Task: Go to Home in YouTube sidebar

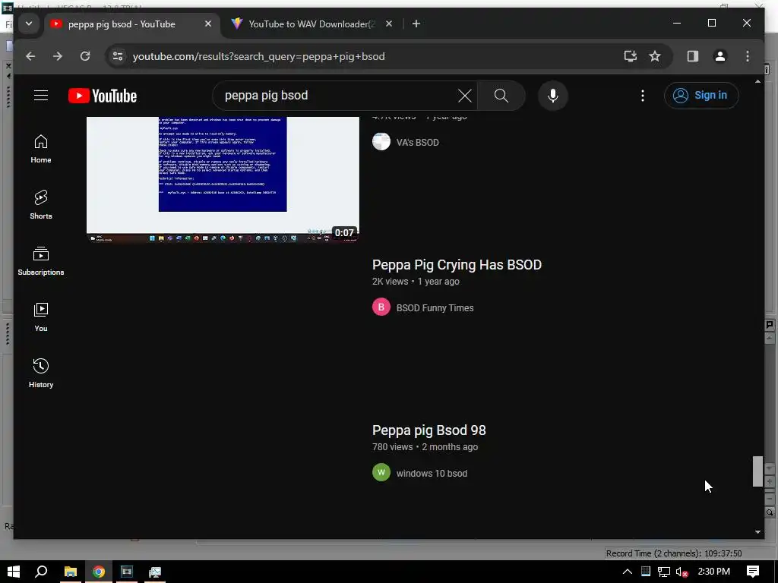Action: coord(41,149)
